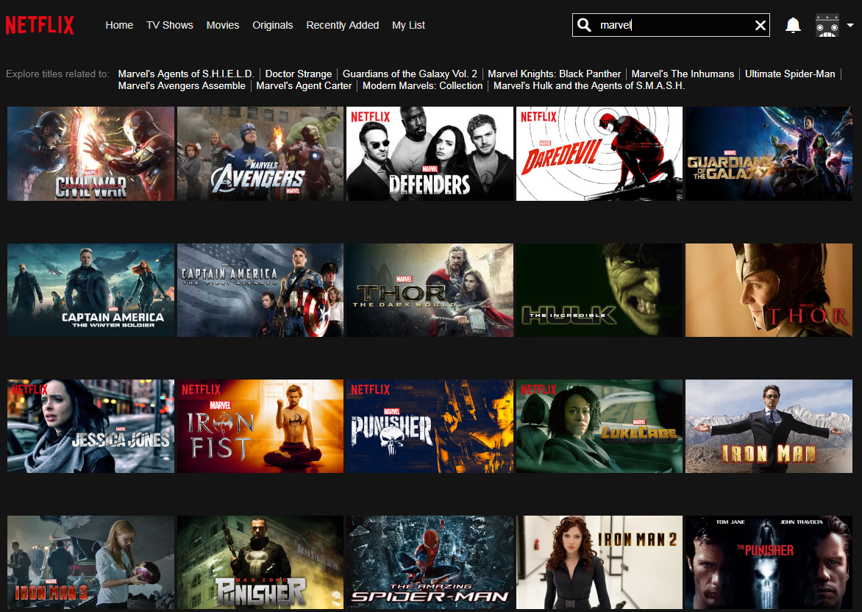Clear the search with the X icon
The image size is (862, 612).
[761, 25]
